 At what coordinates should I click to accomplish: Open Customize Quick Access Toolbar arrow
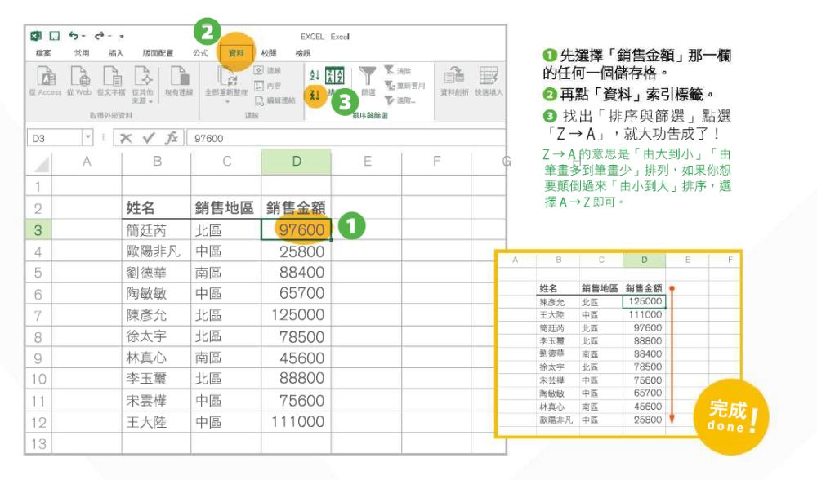pyautogui.click(x=122, y=37)
